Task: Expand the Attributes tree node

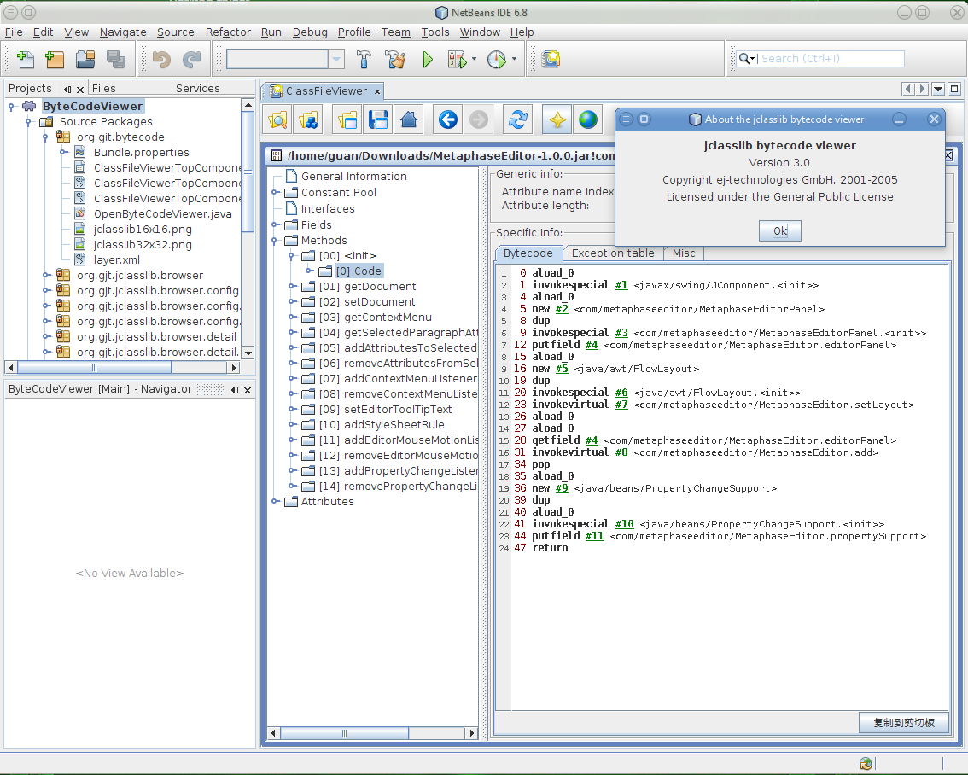Action: (276, 502)
